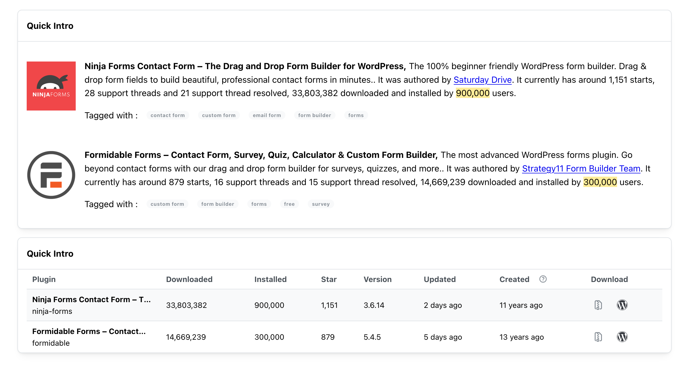Open the Strategy11 Form Builder Team link
The image size is (689, 374).
581,168
